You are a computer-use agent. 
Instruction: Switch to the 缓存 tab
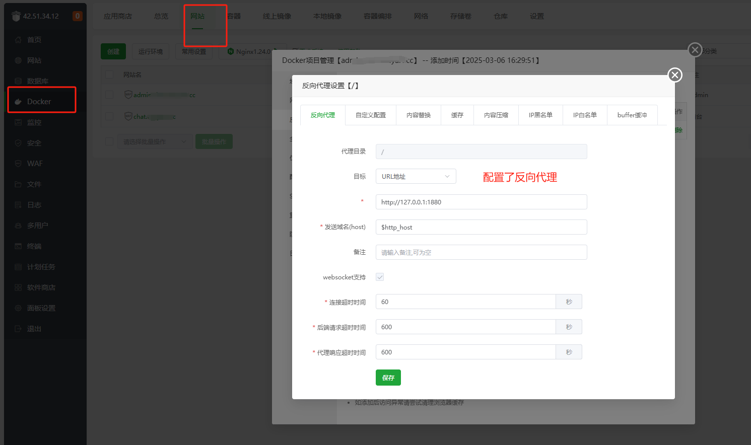[x=457, y=115]
